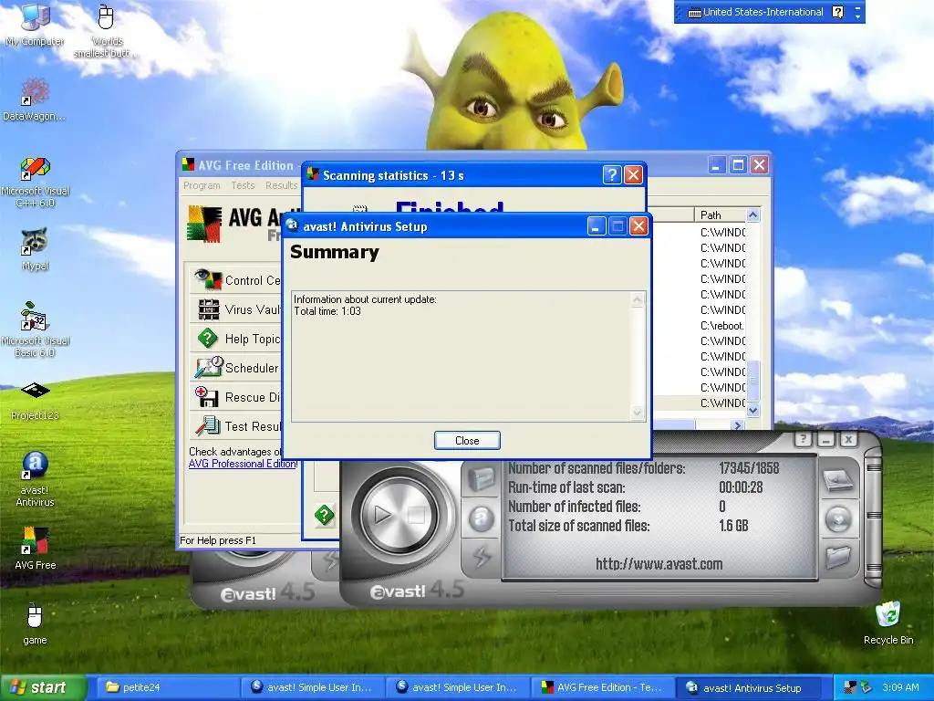Click 'Total time: 1:03' text in Summary
The image size is (934, 701).
pyautogui.click(x=327, y=311)
